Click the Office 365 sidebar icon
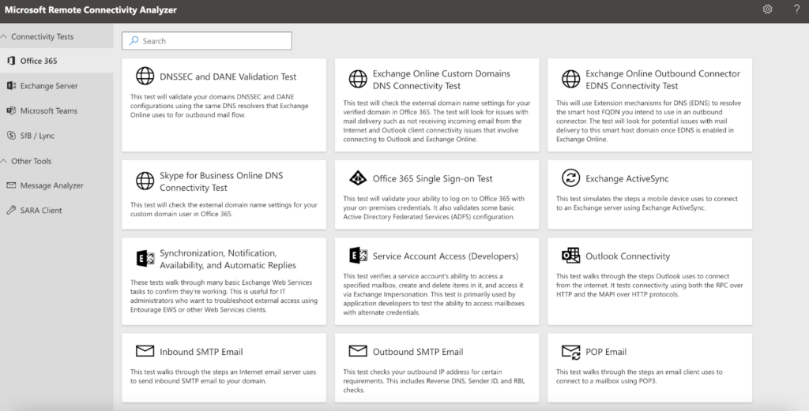 [x=11, y=61]
